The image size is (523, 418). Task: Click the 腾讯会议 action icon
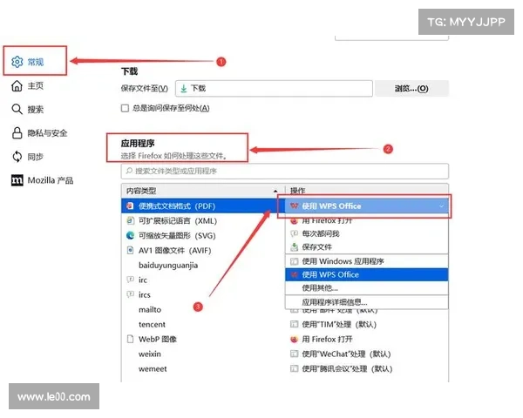[x=295, y=368]
